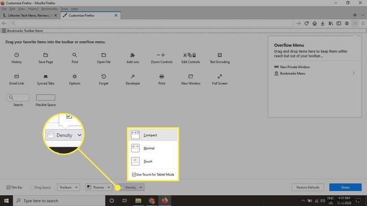Image resolution: width=367 pixels, height=206 pixels.
Task: Open the list all tabs chevron
Action: [363, 15]
